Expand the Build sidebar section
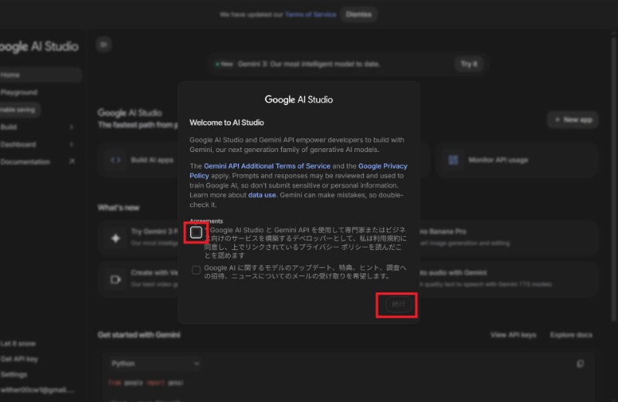This screenshot has height=402, width=618. (x=71, y=127)
